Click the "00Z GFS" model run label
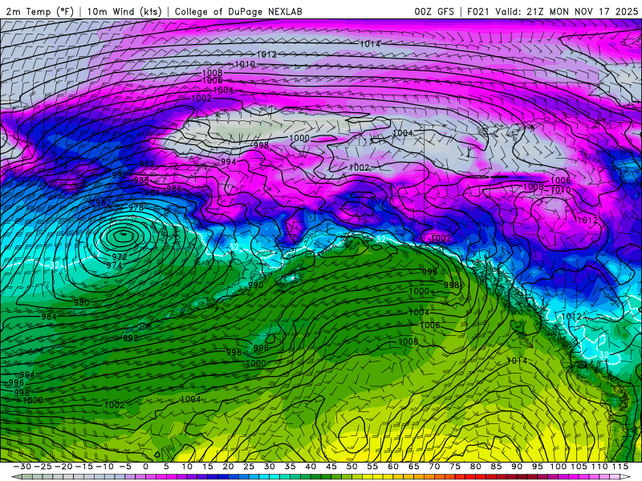642x481 pixels. [x=434, y=11]
